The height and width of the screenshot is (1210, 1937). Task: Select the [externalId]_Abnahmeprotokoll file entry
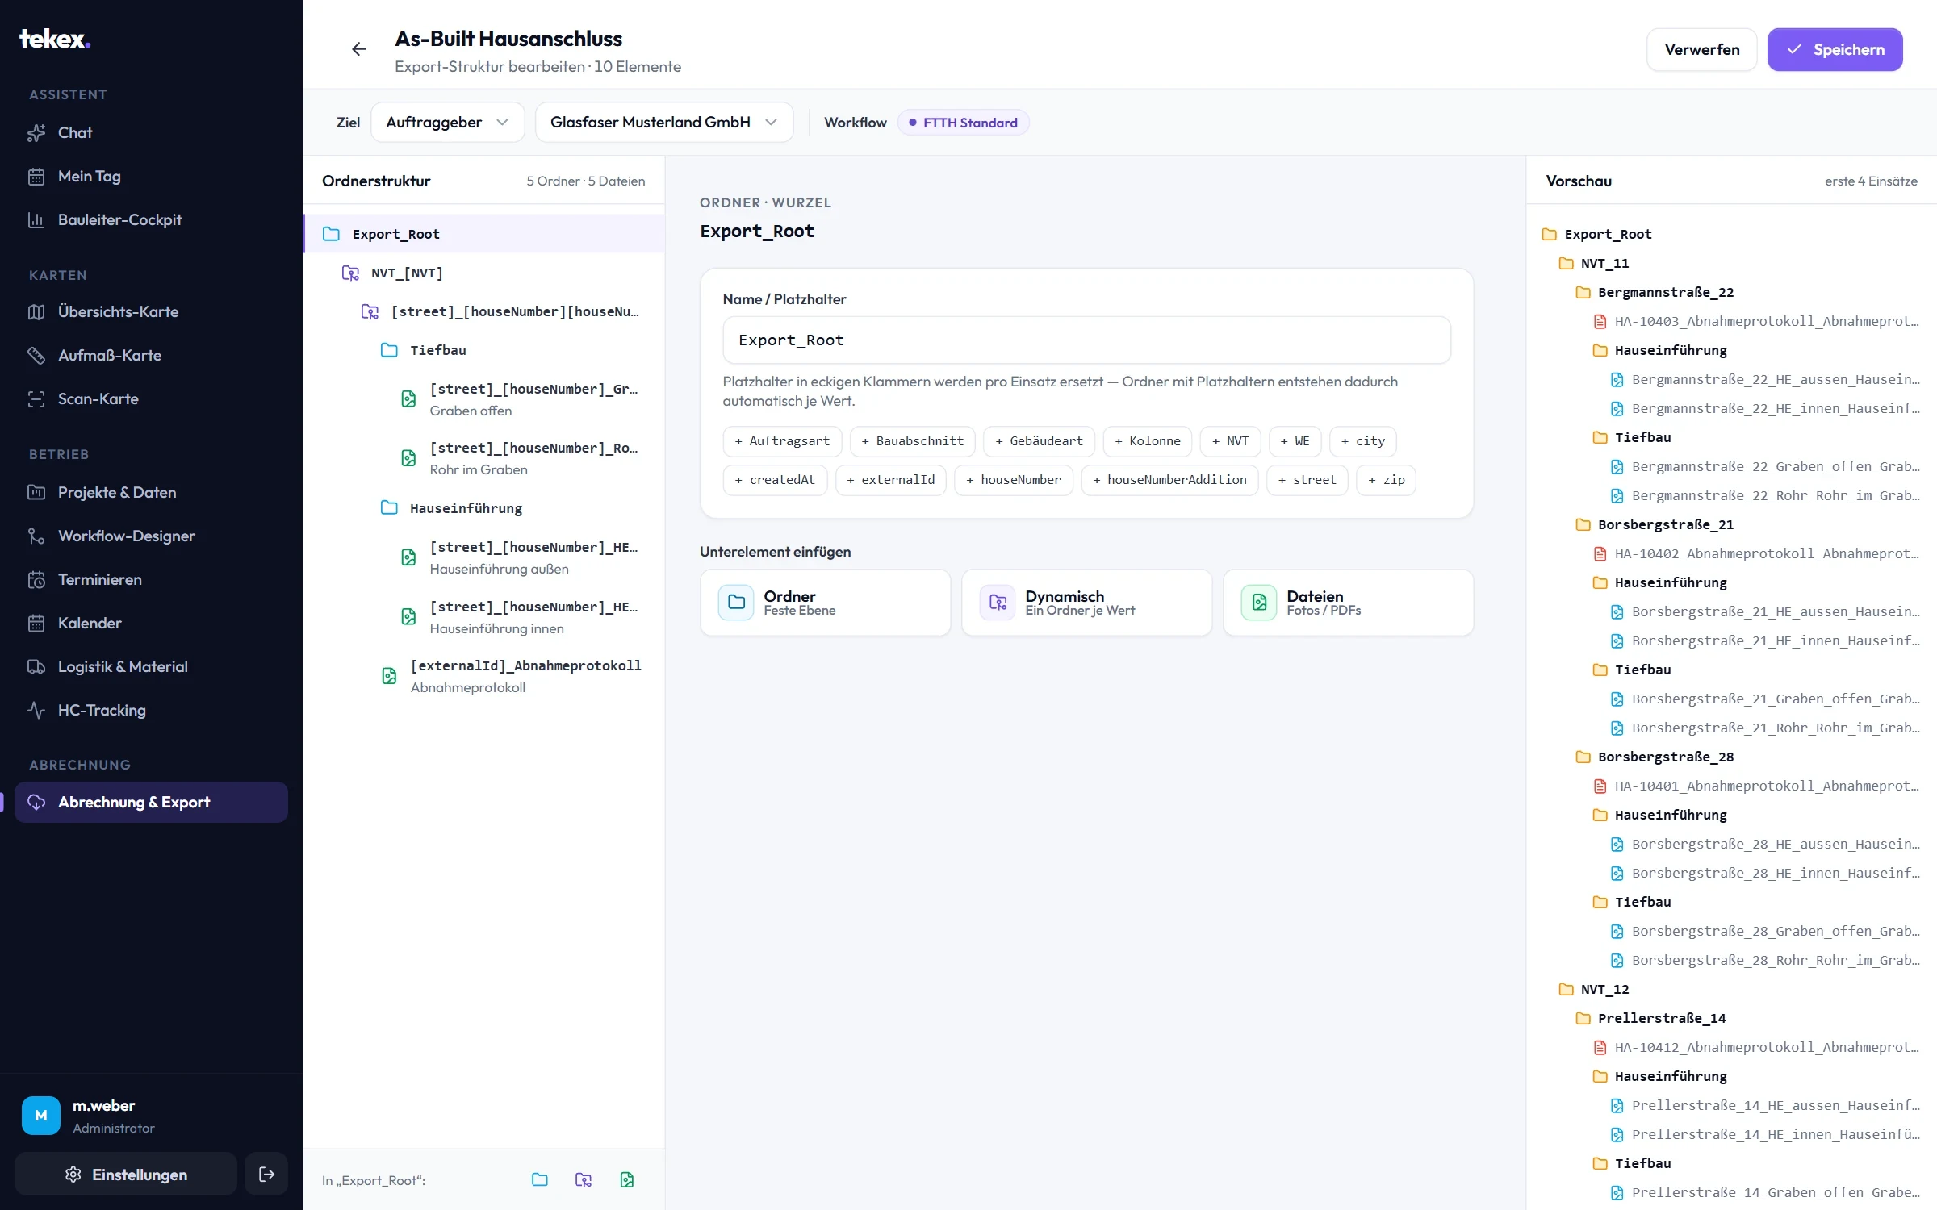point(484,676)
